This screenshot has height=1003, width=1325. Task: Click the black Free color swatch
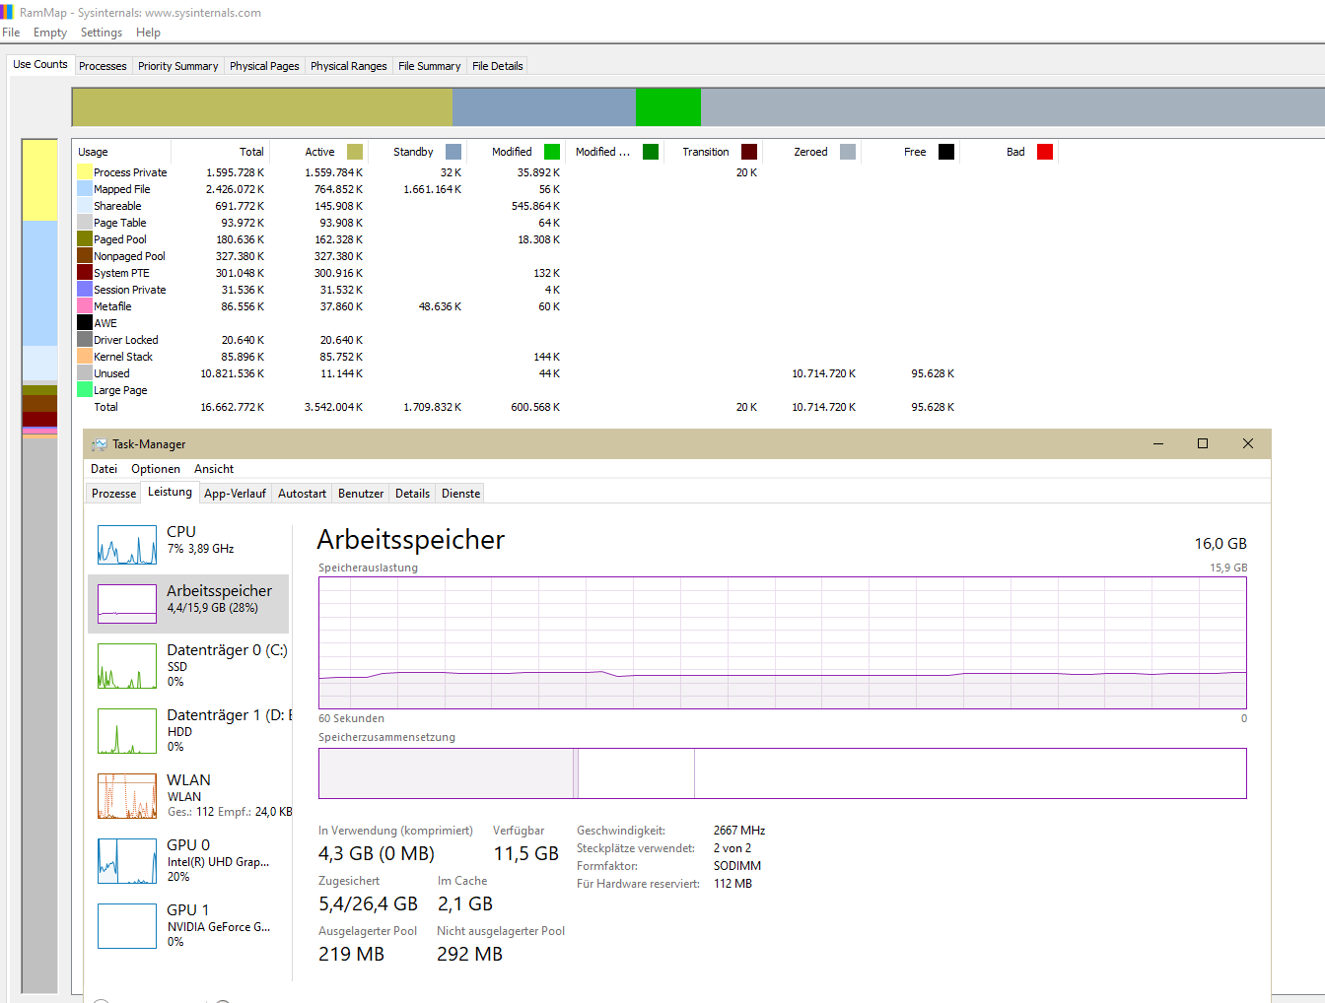946,152
